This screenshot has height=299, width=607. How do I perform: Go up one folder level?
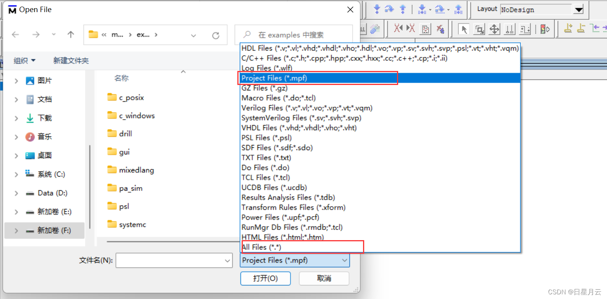click(71, 35)
